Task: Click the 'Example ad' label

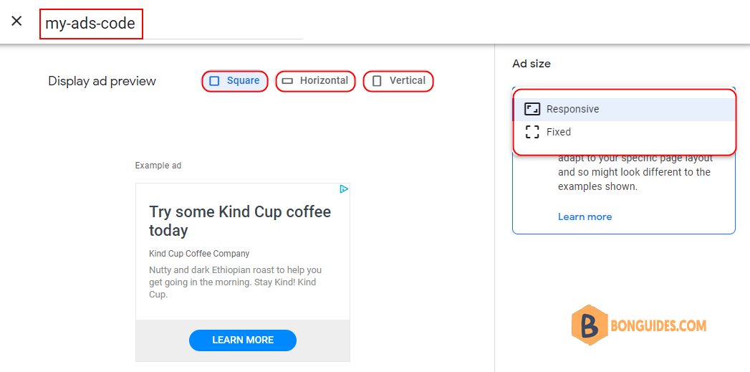Action: [158, 166]
